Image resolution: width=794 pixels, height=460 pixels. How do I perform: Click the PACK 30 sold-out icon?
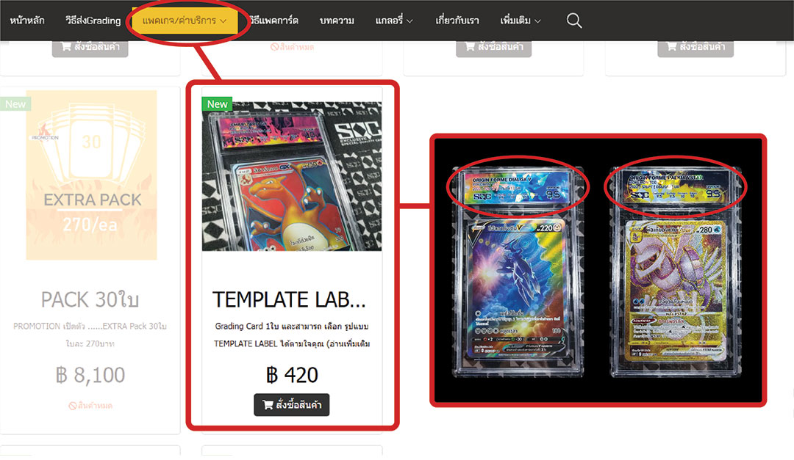click(72, 406)
